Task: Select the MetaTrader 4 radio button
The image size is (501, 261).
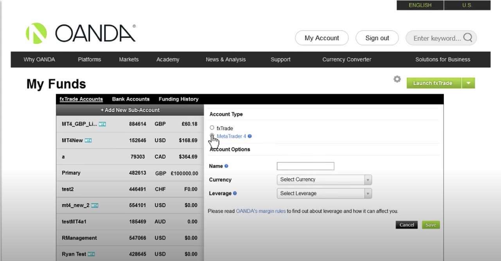Action: pyautogui.click(x=212, y=136)
